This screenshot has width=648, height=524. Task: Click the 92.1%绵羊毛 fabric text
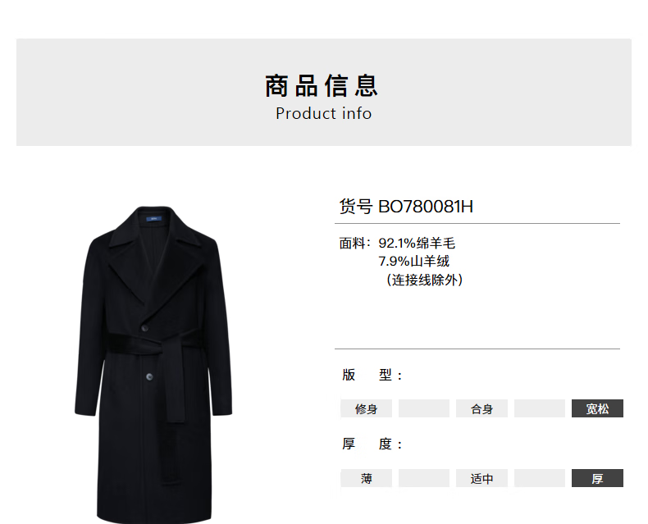(x=417, y=243)
